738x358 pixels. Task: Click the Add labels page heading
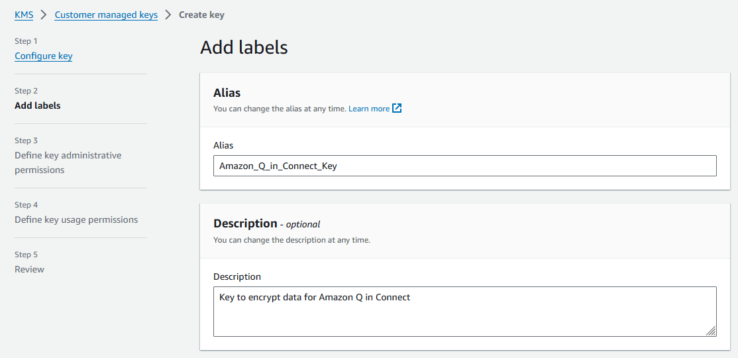[244, 48]
